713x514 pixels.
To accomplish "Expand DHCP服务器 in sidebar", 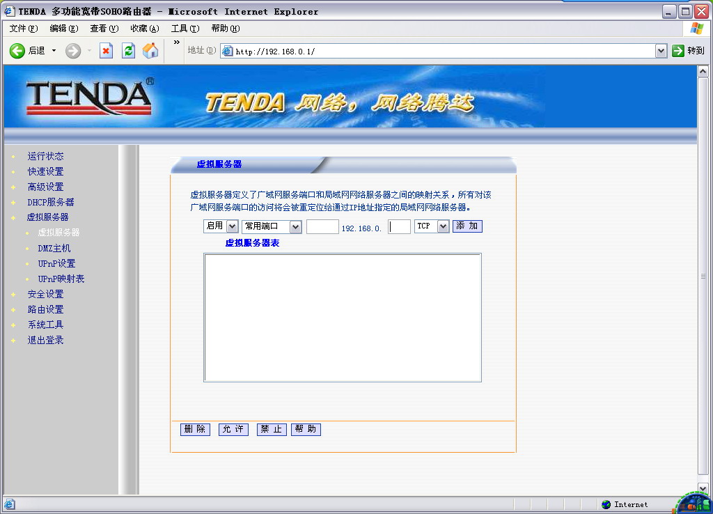I will pyautogui.click(x=50, y=202).
